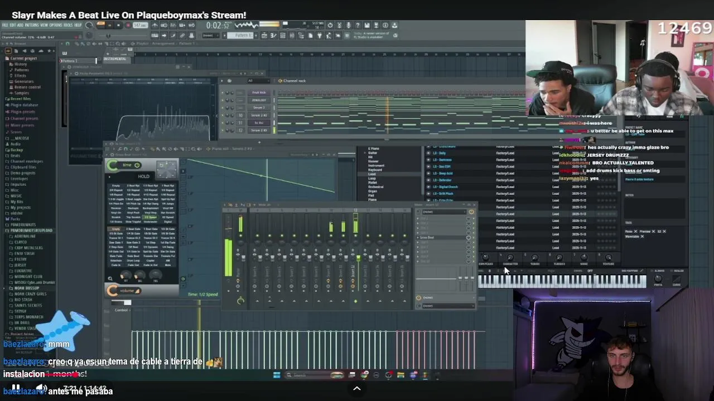
Task: Click the question mark help icon
Action: (x=358, y=26)
